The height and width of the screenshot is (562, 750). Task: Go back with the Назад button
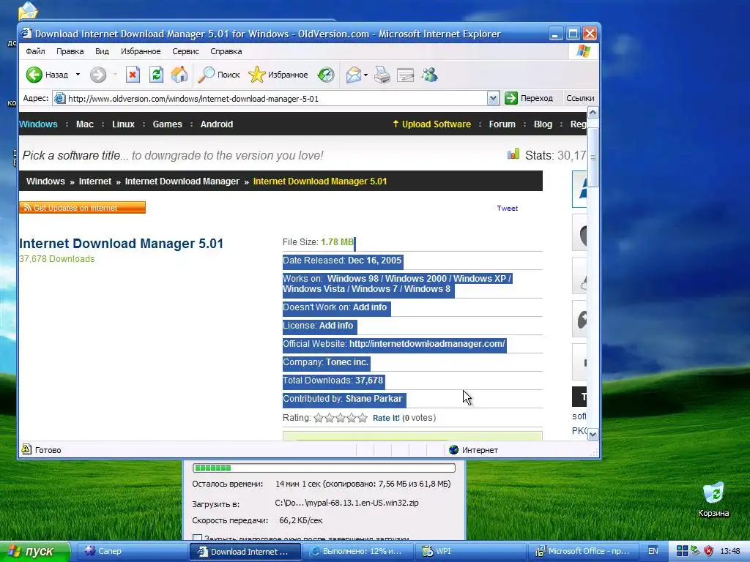click(x=47, y=75)
